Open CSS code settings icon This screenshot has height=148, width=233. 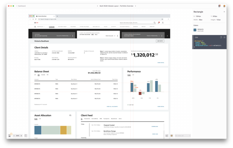pyautogui.click(x=224, y=37)
